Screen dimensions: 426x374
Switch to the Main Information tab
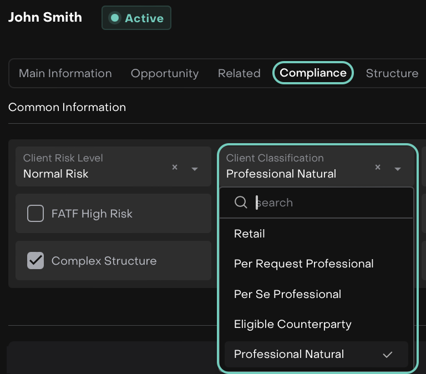point(65,73)
